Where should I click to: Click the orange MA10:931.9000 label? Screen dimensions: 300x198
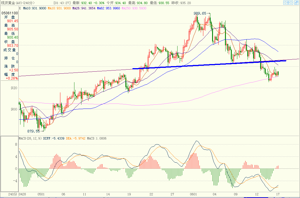click(x=59, y=8)
